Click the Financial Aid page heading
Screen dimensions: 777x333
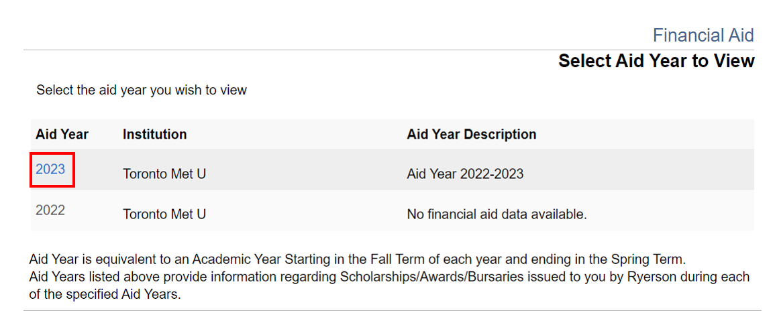(x=703, y=36)
